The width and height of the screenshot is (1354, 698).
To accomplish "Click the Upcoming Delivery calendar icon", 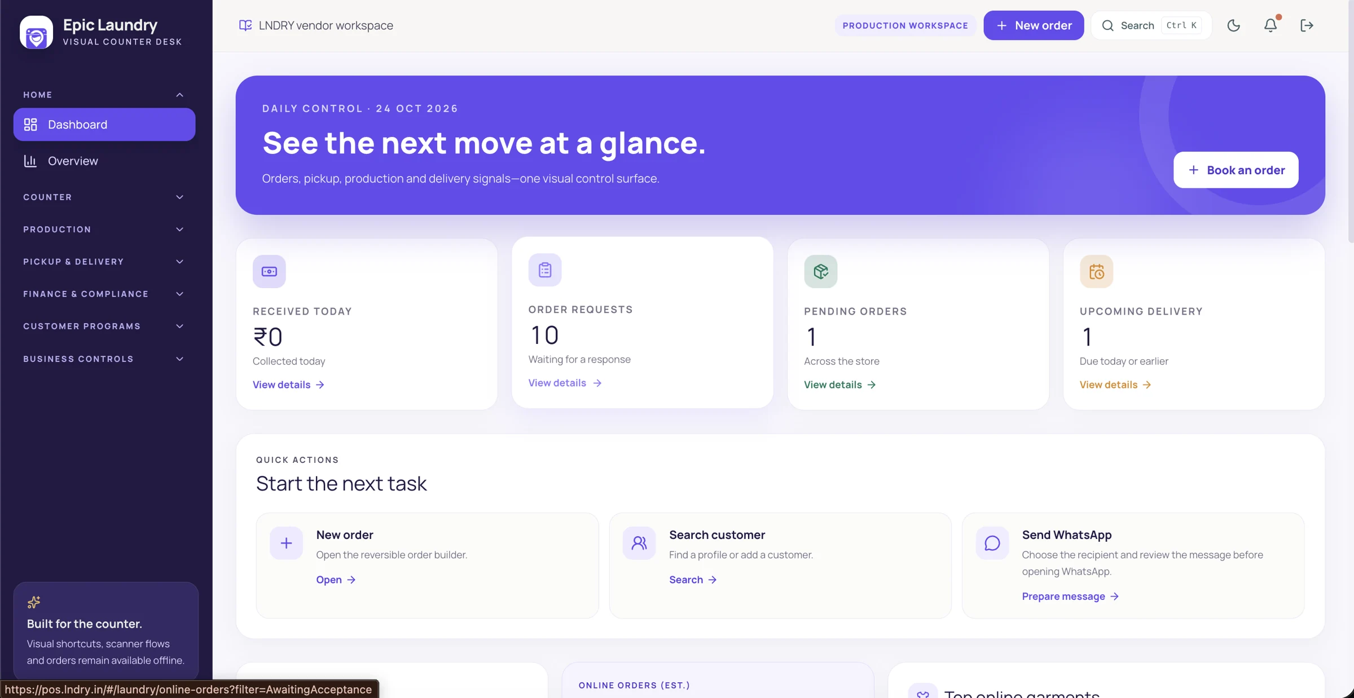I will pos(1097,272).
